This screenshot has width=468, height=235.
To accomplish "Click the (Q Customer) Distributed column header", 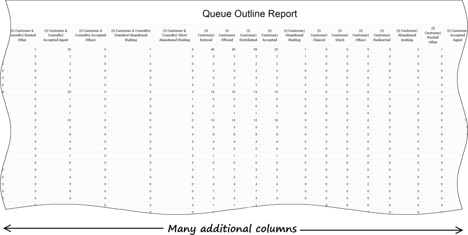I will [248, 35].
